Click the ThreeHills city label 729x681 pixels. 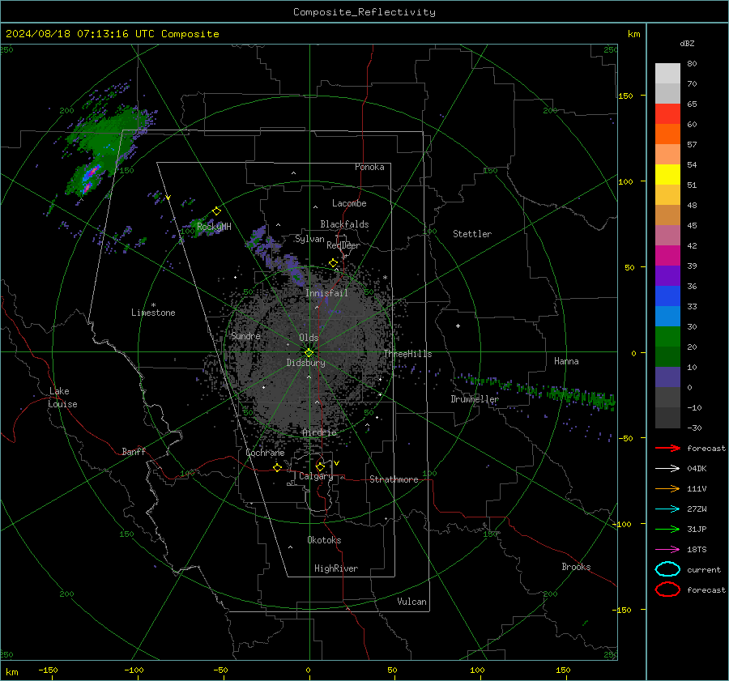(407, 354)
